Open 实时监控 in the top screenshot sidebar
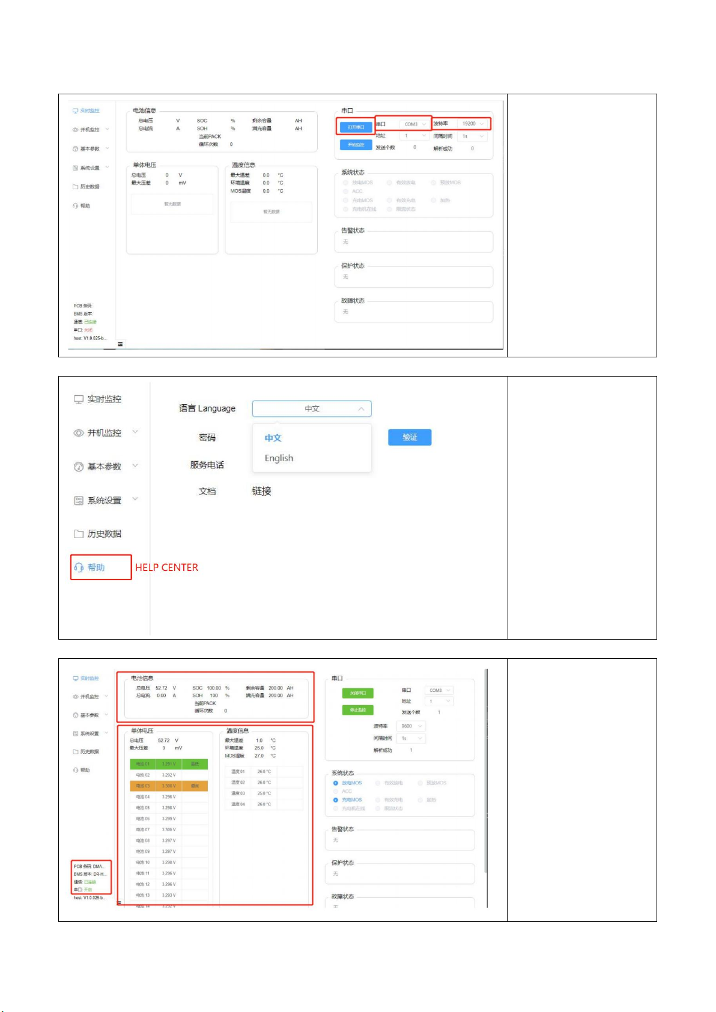The width and height of the screenshot is (716, 1012). coord(86,111)
